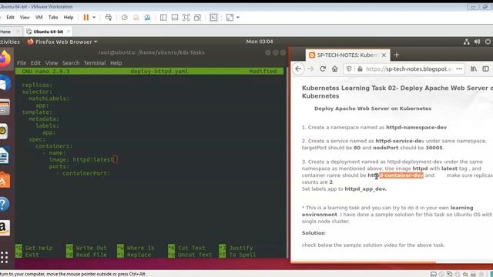Go to Firefox home page

pos(334,68)
